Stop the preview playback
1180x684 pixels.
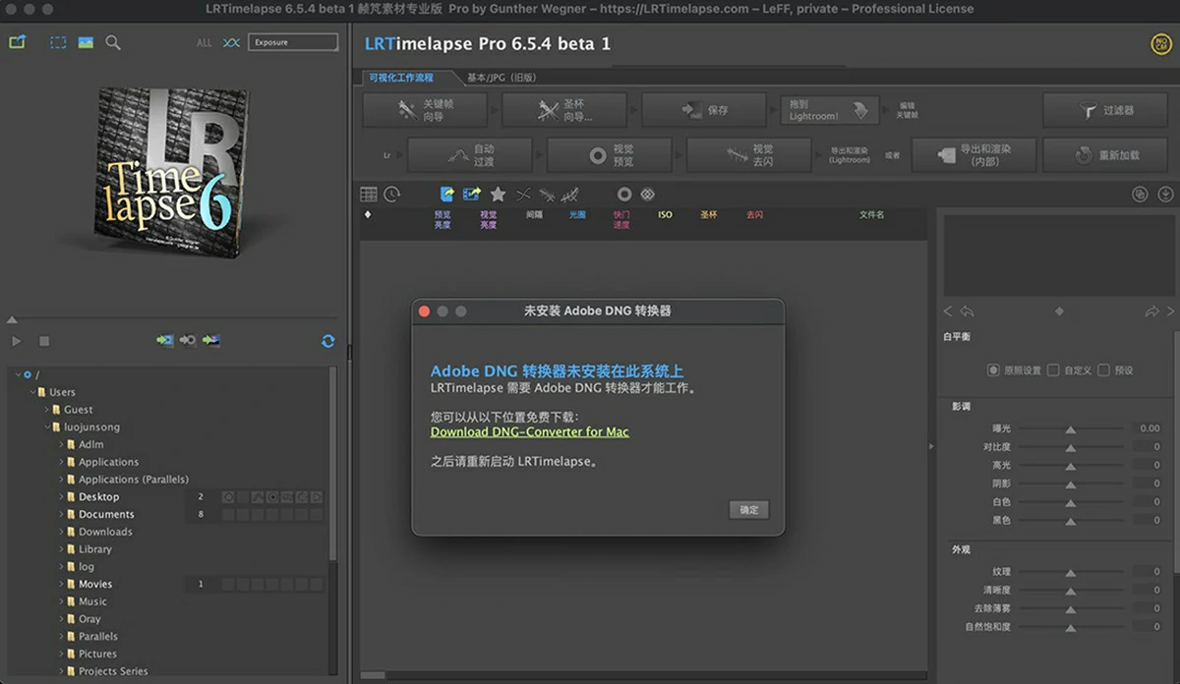[44, 341]
